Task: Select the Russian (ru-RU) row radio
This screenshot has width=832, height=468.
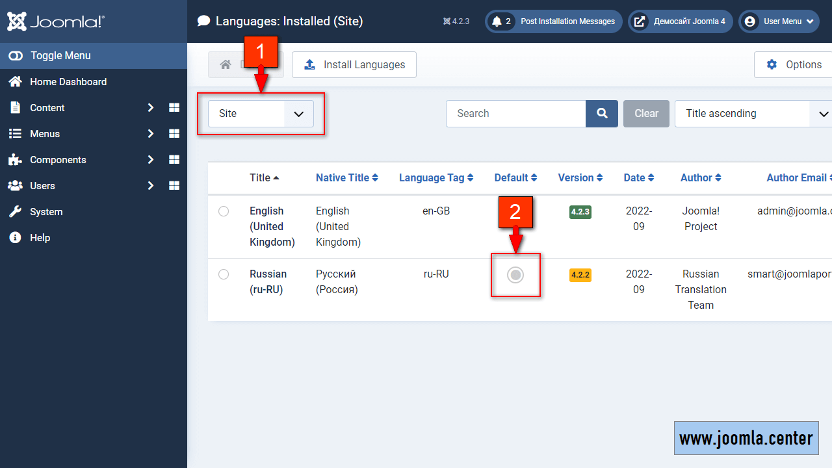Action: click(224, 274)
